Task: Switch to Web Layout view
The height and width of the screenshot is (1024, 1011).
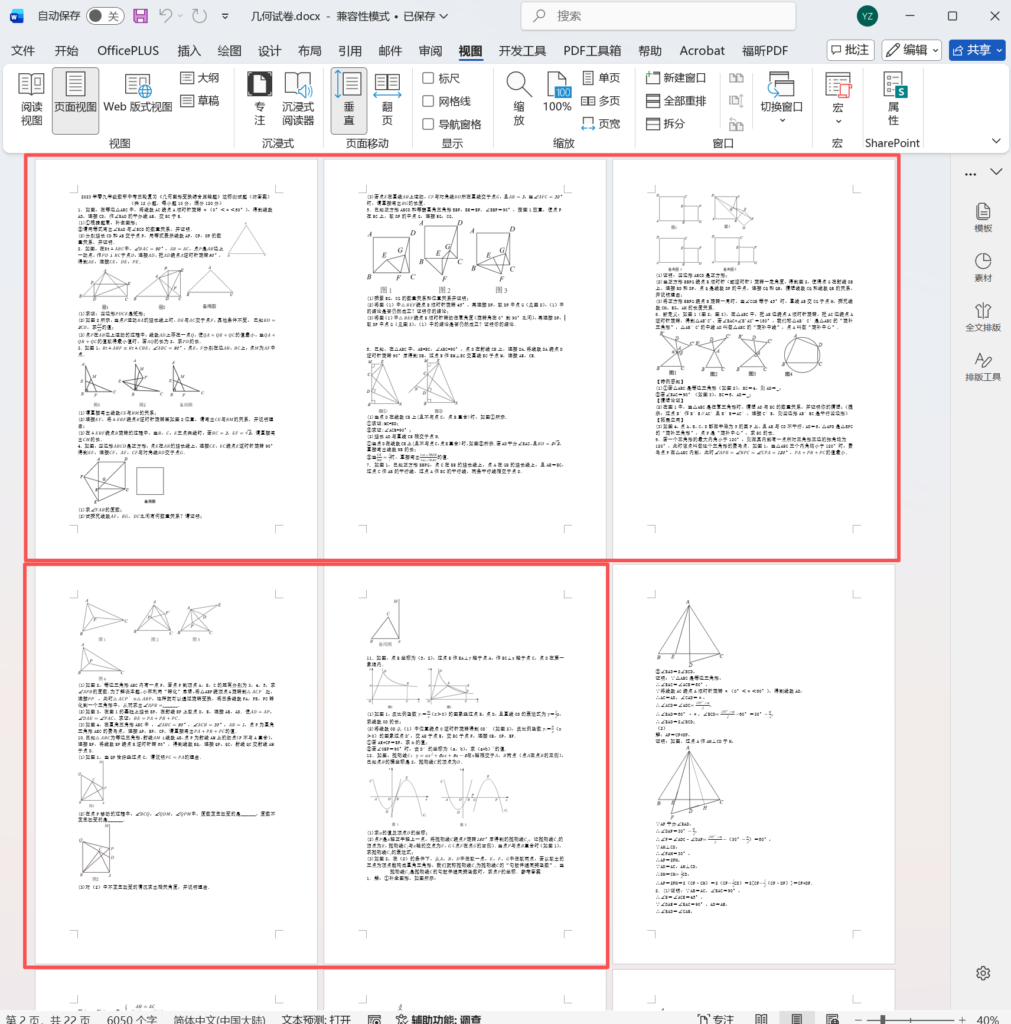Action: click(x=138, y=99)
